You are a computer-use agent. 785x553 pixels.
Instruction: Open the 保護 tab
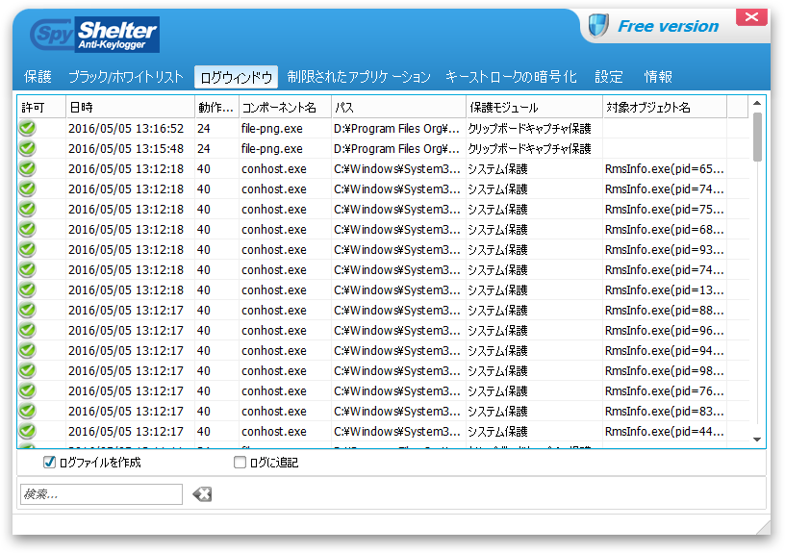(x=38, y=77)
